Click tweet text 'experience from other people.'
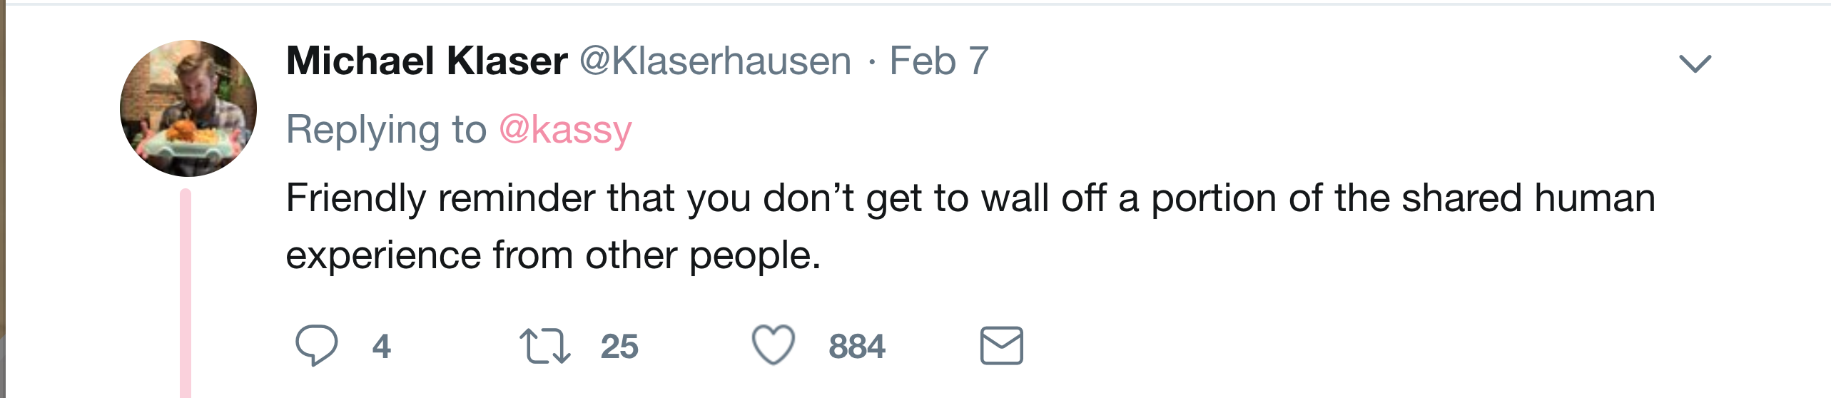This screenshot has width=1831, height=398. point(554,255)
